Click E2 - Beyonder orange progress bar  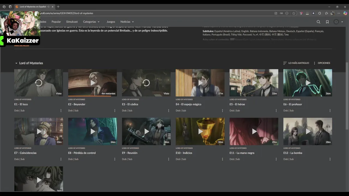click(x=89, y=96)
